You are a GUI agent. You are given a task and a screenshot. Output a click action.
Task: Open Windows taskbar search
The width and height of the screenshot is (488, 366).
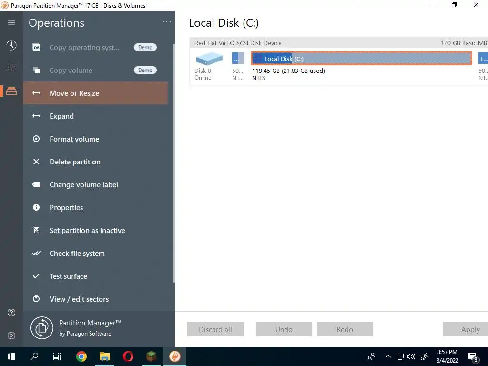[x=34, y=356]
